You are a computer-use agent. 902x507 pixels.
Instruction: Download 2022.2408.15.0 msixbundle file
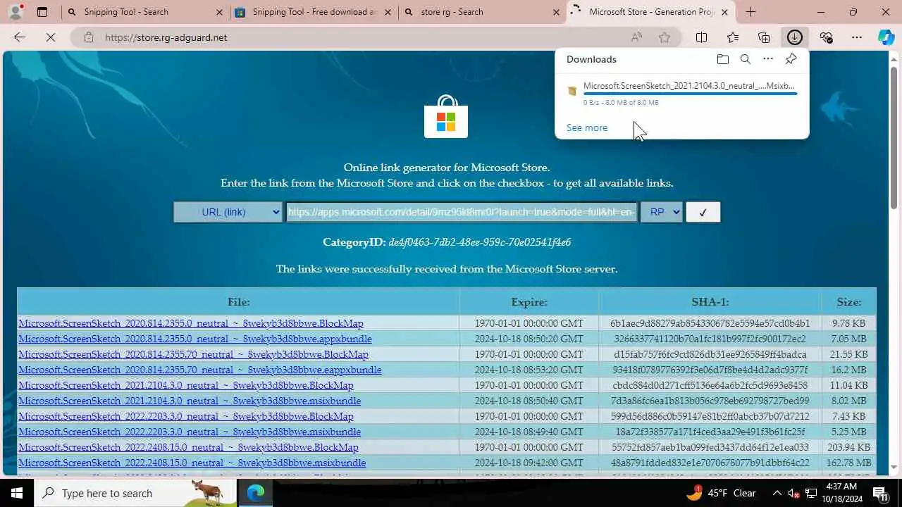(x=192, y=463)
